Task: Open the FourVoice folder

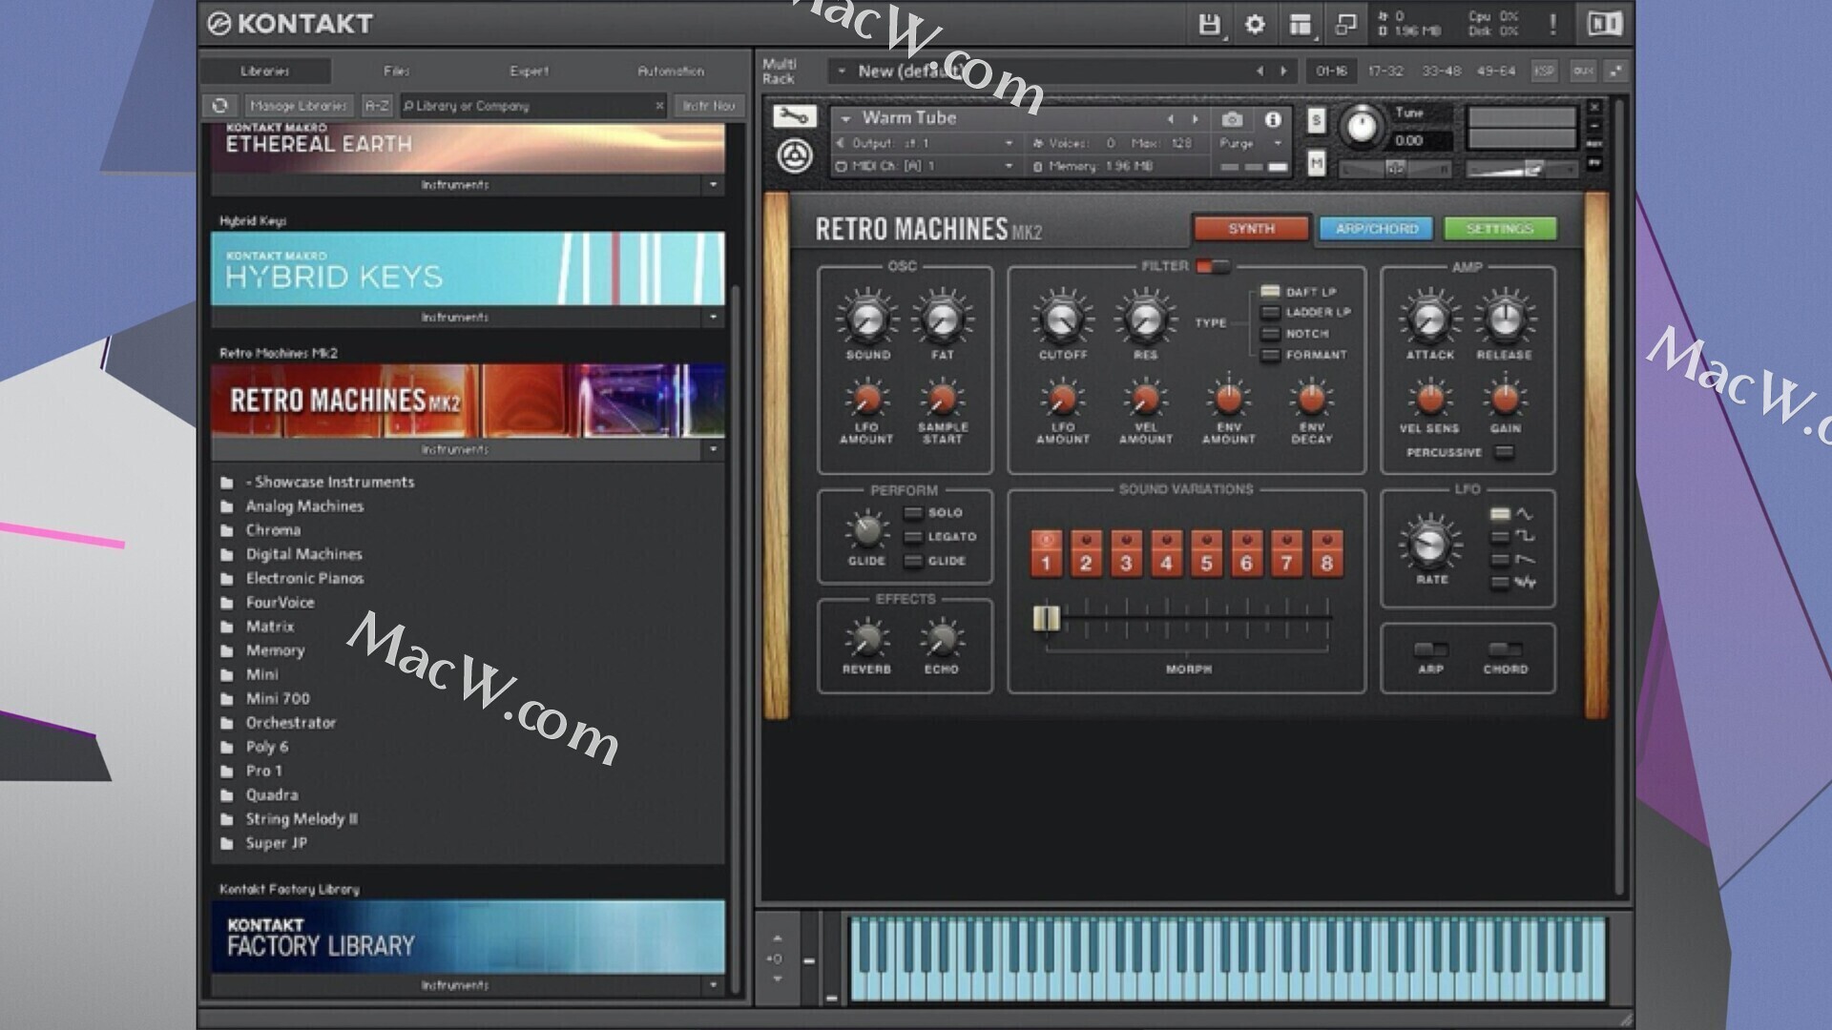Action: pos(280,603)
